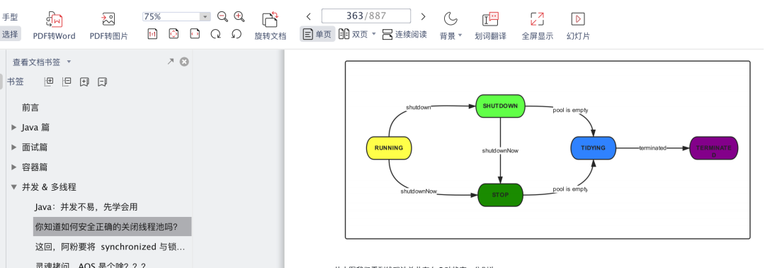The image size is (765, 268).
Task: Undock the bookmark panel arrow
Action: pos(170,62)
